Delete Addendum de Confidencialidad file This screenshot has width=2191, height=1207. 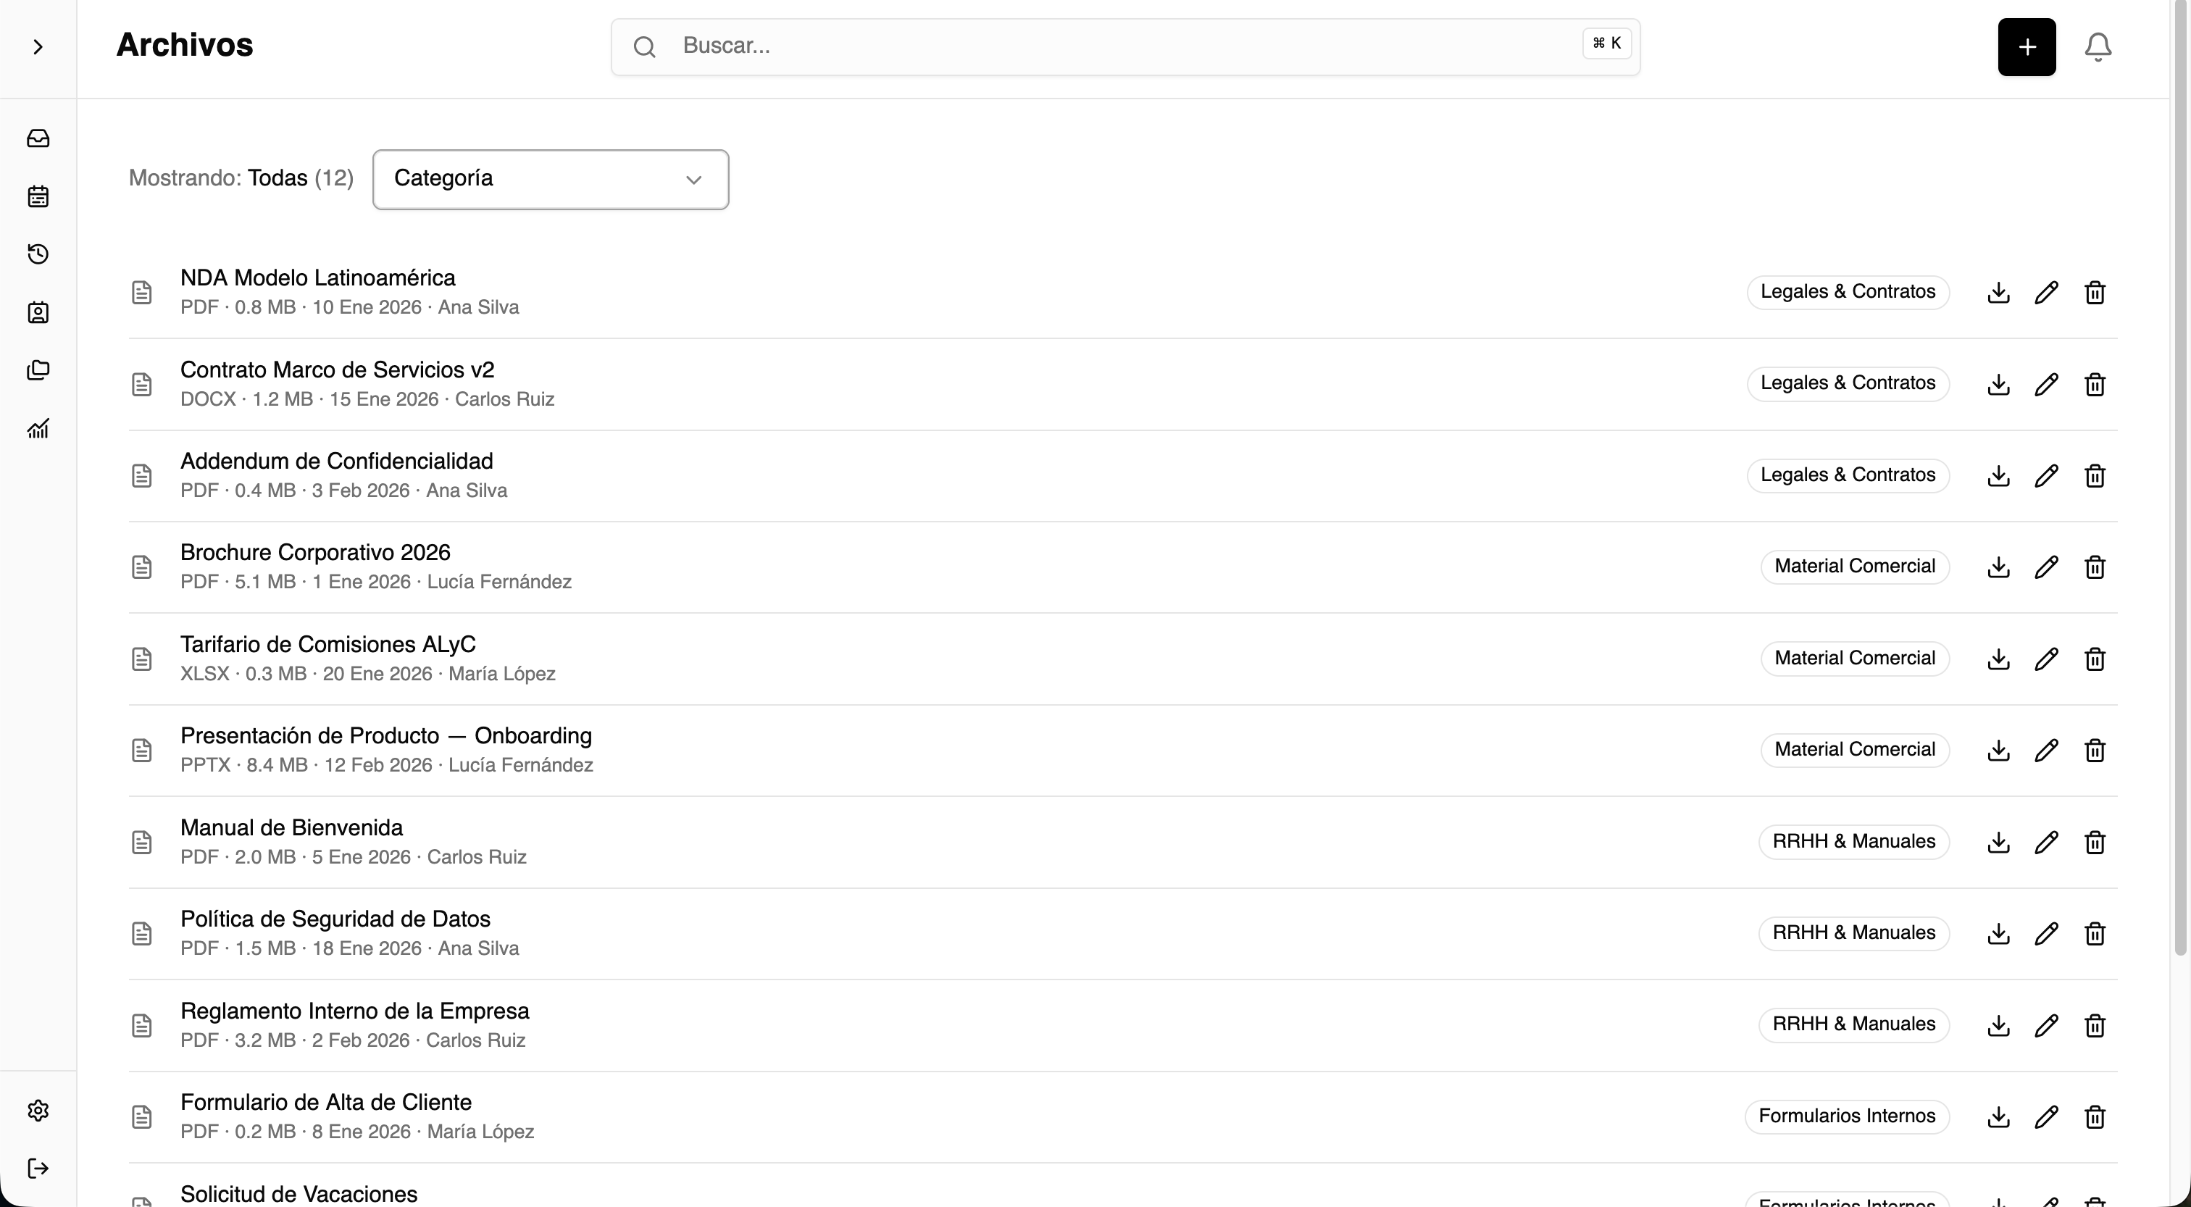point(2095,475)
